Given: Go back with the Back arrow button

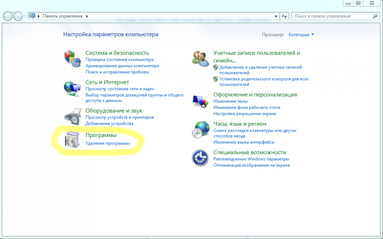Looking at the screenshot, I should [8, 17].
